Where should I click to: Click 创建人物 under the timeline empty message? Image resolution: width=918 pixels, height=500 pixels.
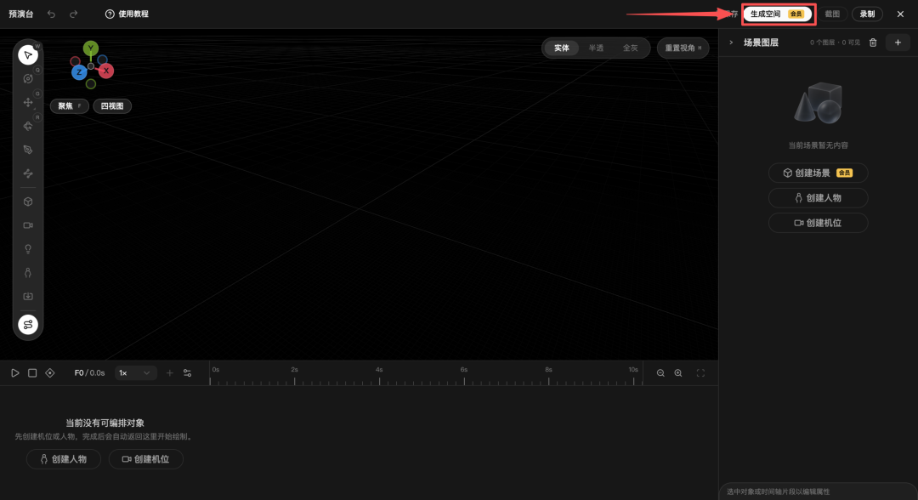click(x=63, y=459)
